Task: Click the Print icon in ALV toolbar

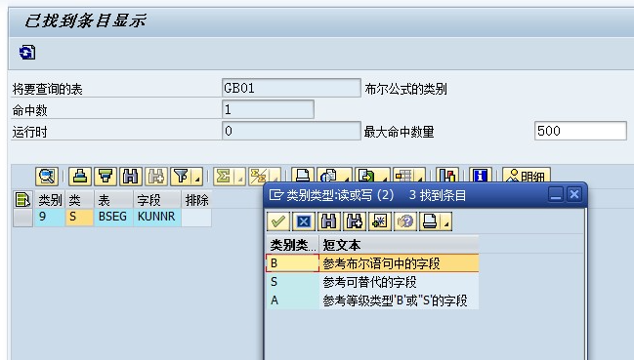Action: pyautogui.click(x=303, y=175)
